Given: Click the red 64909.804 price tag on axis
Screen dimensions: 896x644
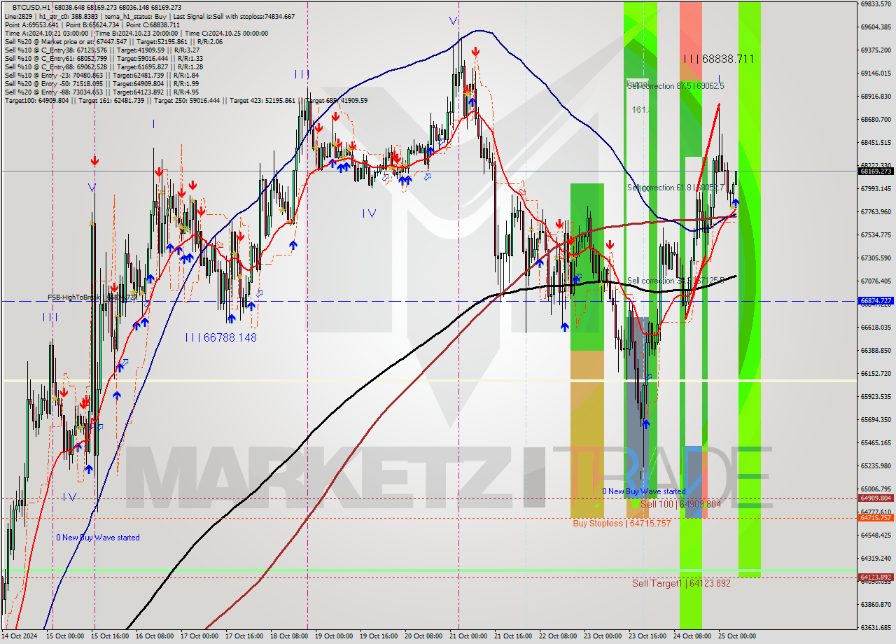Looking at the screenshot, I should point(876,498).
